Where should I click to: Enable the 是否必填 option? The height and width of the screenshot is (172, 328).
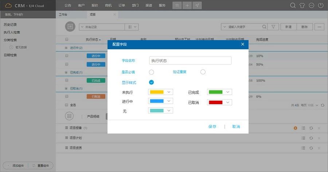[x=151, y=72]
